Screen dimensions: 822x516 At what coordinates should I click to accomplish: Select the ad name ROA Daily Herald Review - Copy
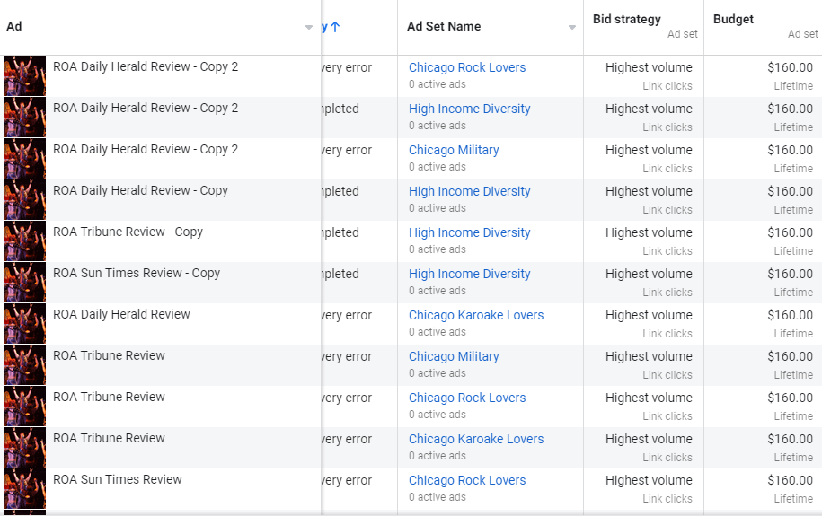pyautogui.click(x=140, y=190)
